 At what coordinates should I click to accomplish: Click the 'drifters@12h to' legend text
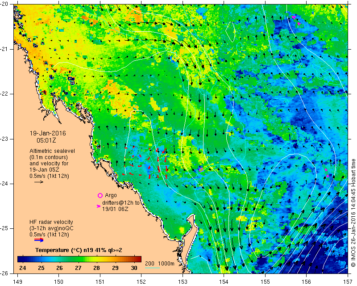pyautogui.click(x=121, y=203)
